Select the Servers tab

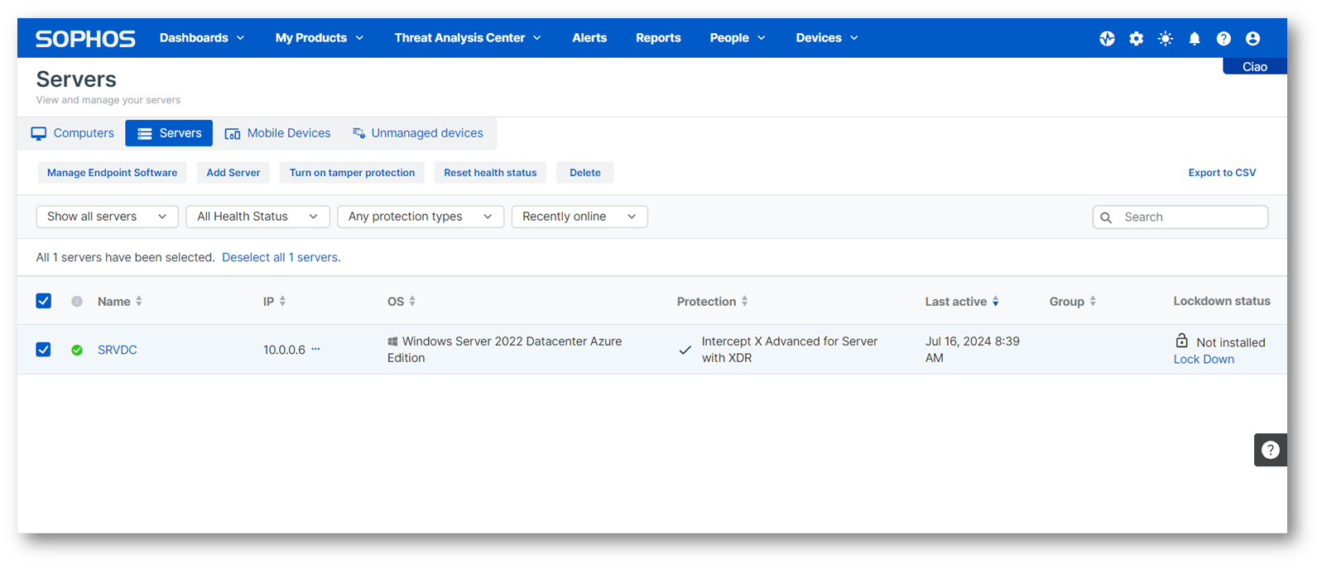coord(169,133)
